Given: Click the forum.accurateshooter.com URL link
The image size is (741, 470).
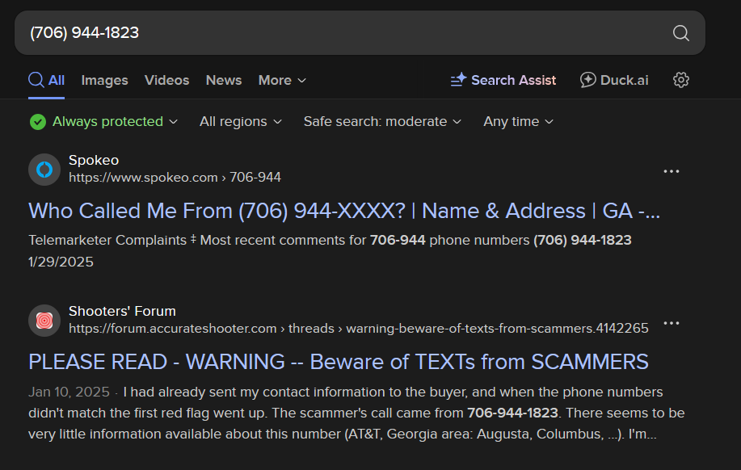Looking at the screenshot, I should 358,329.
